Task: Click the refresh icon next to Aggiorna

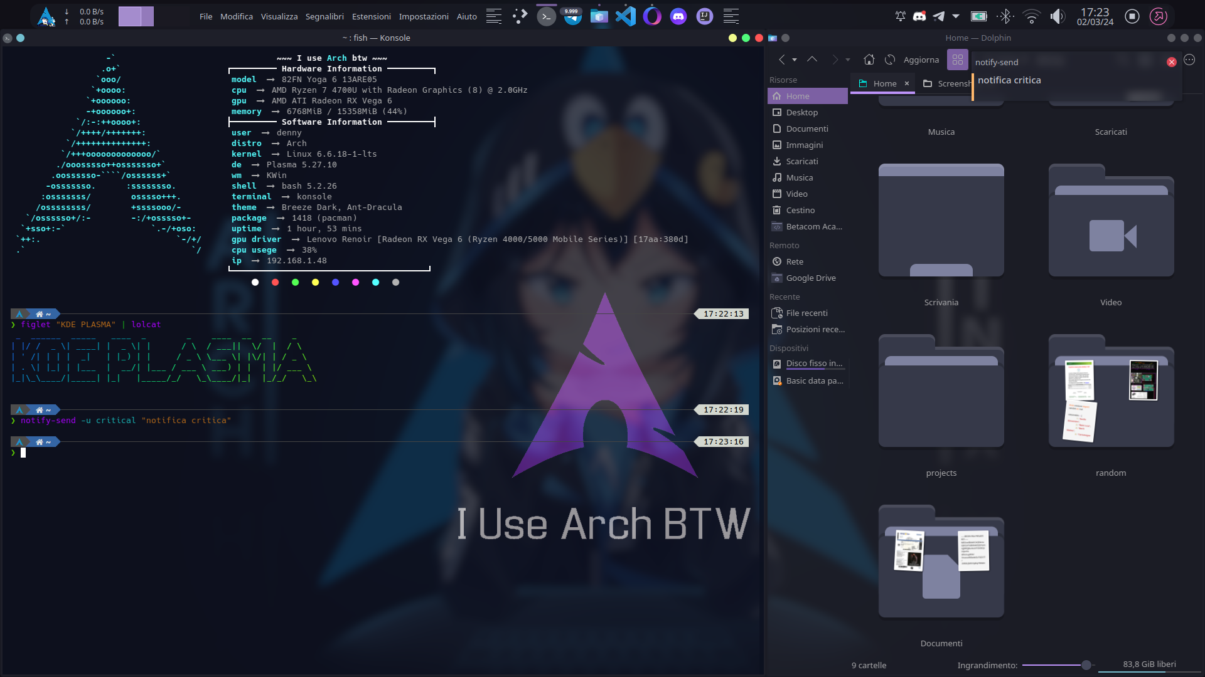Action: point(890,60)
